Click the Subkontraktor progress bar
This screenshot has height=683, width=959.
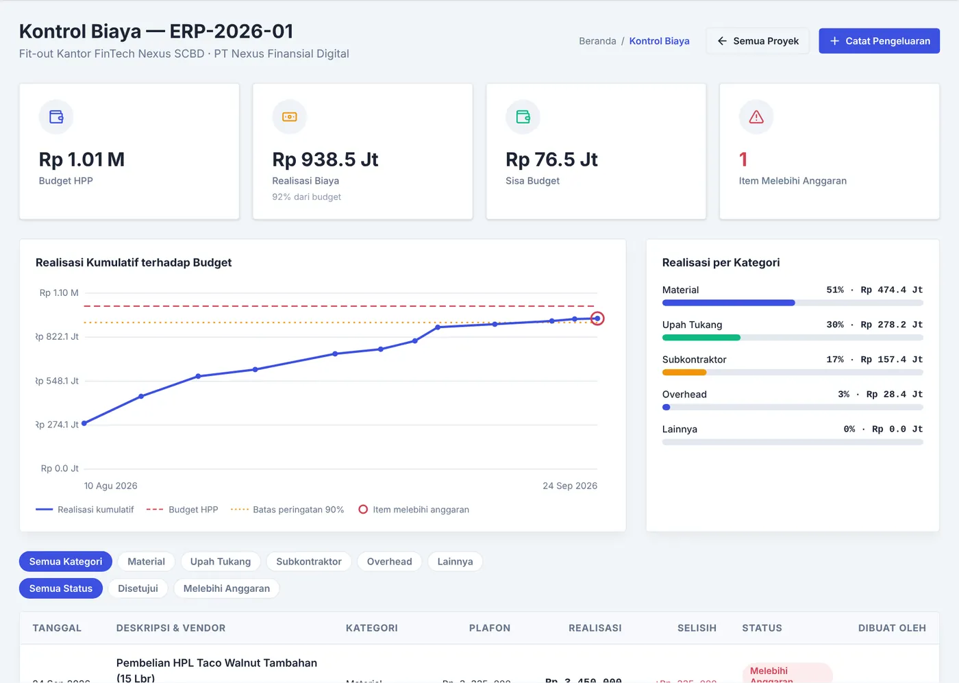pyautogui.click(x=793, y=373)
